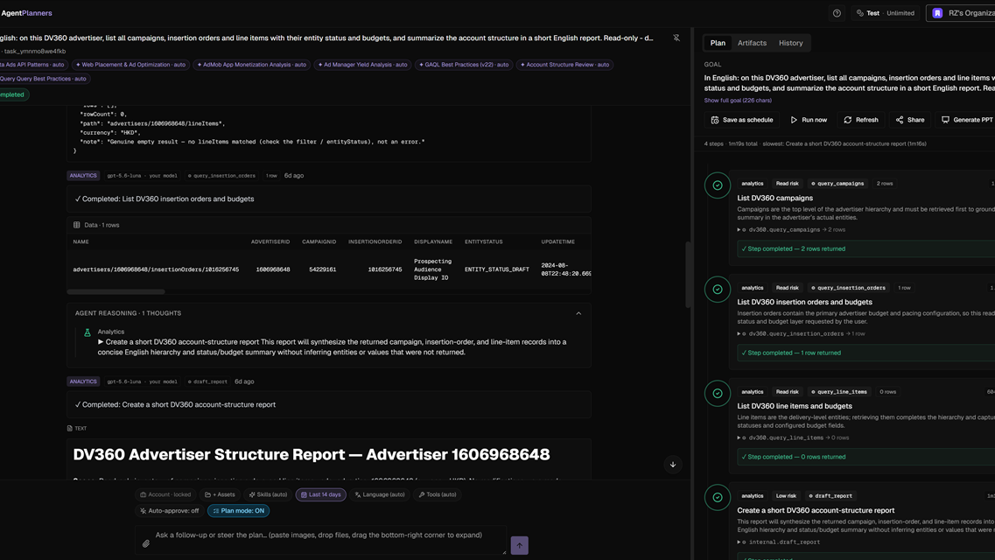This screenshot has width=995, height=560.
Task: Switch to the Plan tab
Action: pyautogui.click(x=718, y=43)
